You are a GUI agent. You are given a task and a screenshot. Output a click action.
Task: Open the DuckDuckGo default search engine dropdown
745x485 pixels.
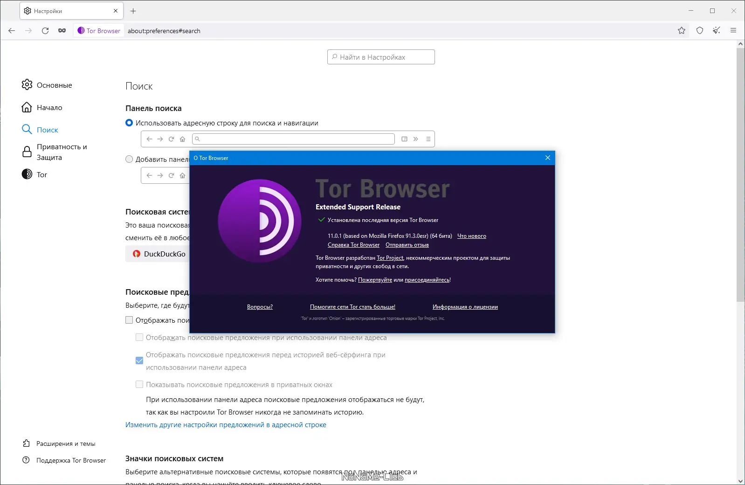(158, 254)
